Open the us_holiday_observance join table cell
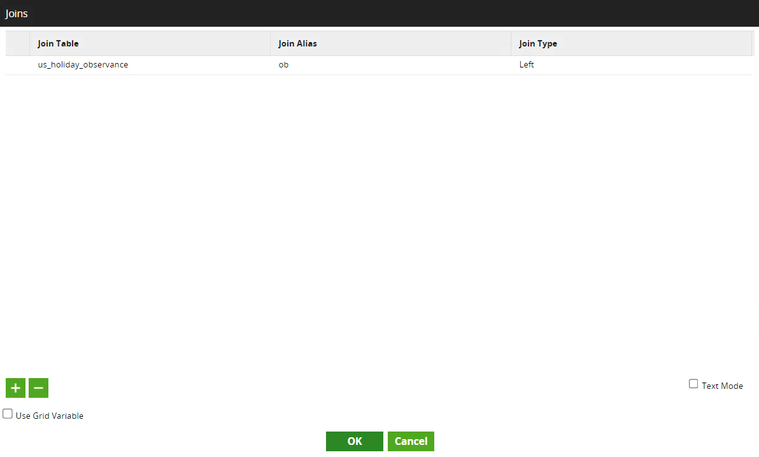 click(x=83, y=65)
